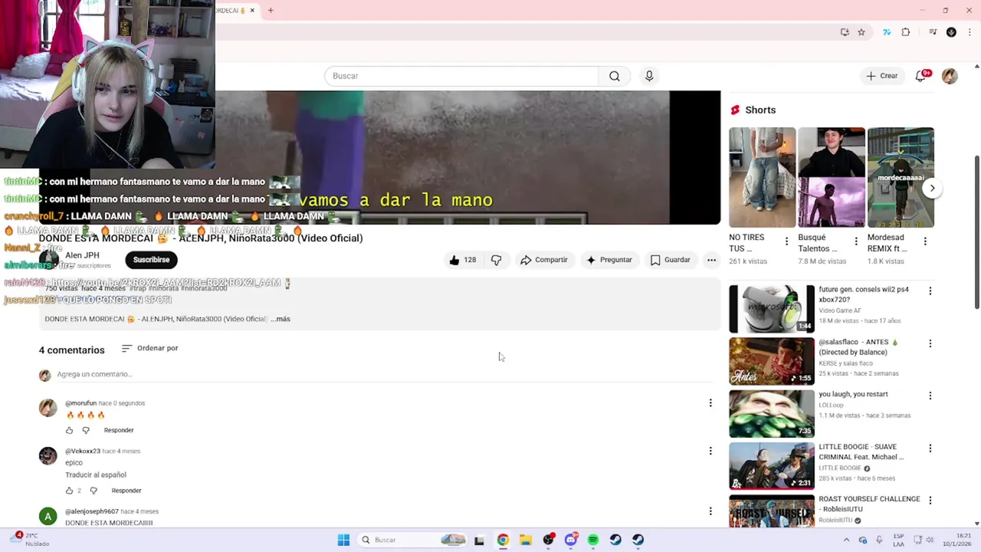Screen dimensions: 981x552
Task: Click install app icon in address bar
Action: 845,32
